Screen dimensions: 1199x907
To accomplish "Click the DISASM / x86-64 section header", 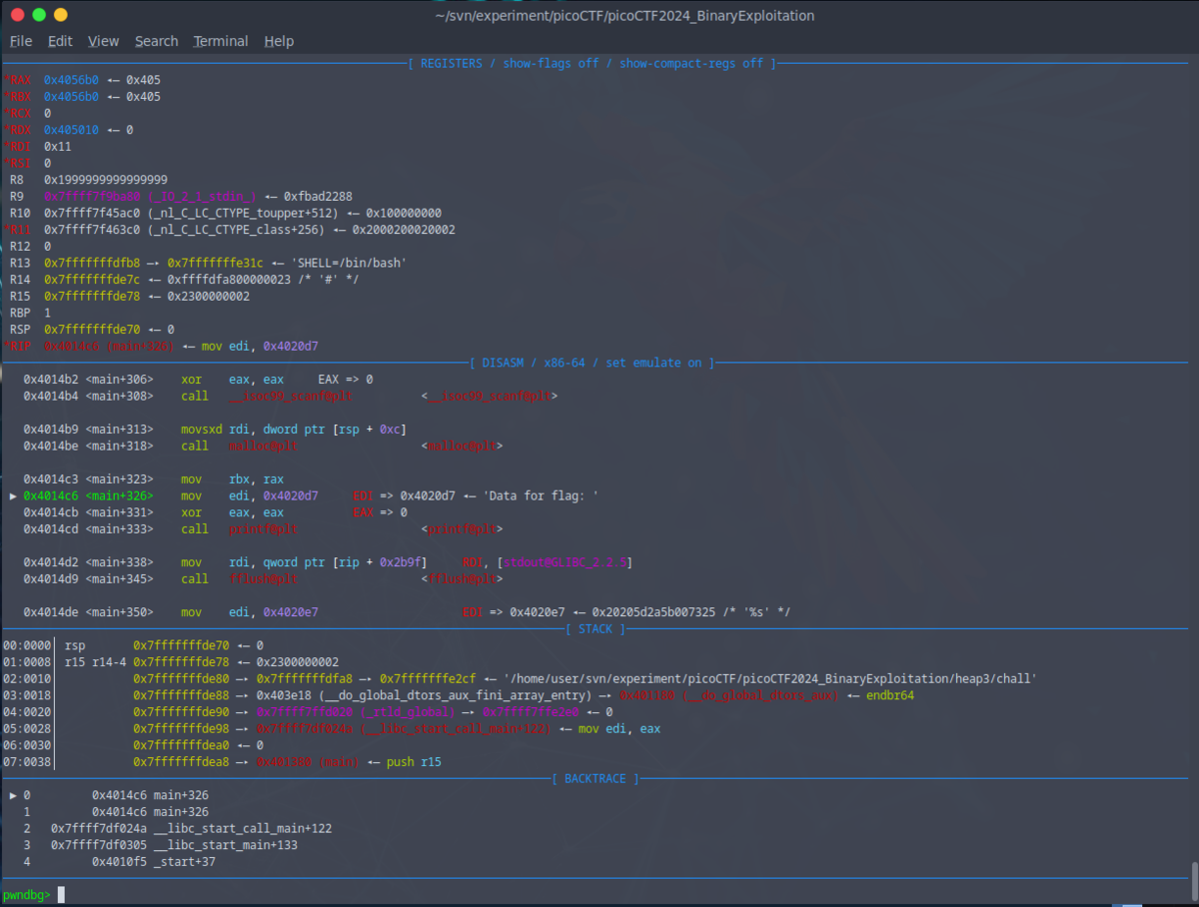I will pos(592,363).
